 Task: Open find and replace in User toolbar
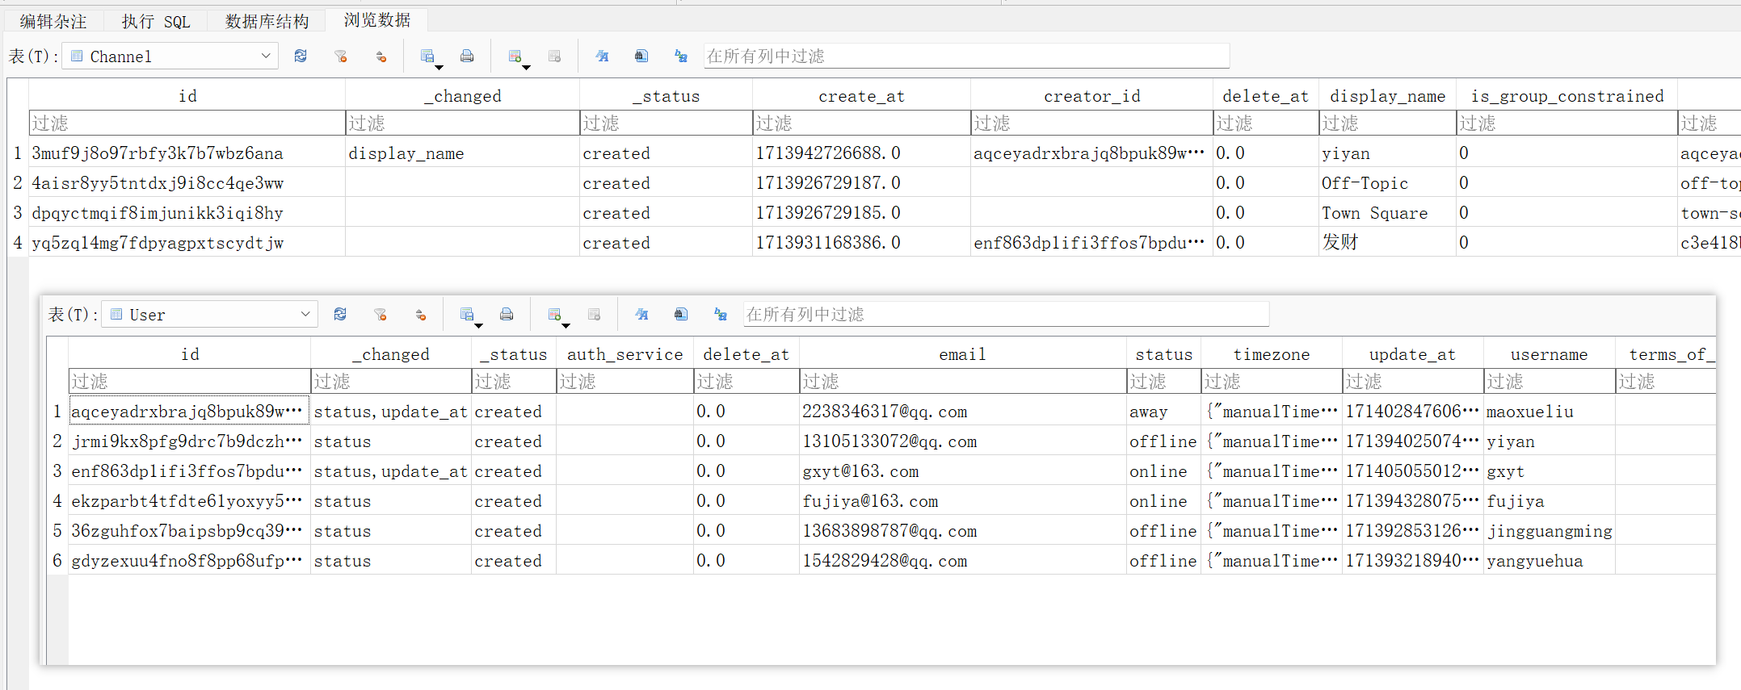coord(721,314)
